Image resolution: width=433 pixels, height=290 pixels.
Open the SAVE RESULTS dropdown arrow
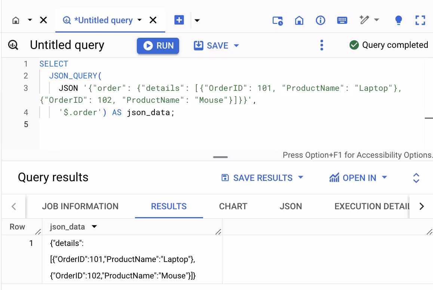pos(301,178)
